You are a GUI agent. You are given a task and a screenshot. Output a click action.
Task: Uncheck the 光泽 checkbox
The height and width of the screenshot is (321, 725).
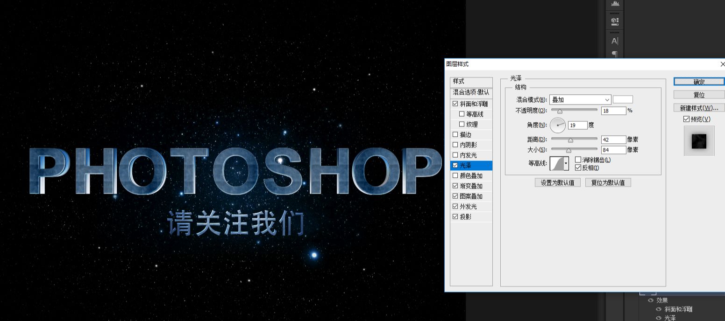pyautogui.click(x=455, y=166)
